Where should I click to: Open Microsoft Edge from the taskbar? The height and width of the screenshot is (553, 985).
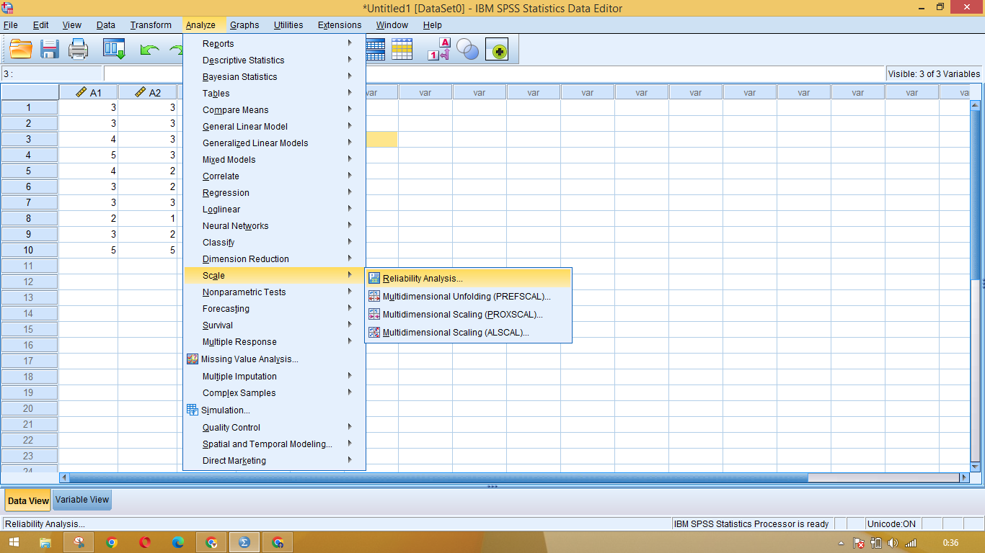click(x=178, y=542)
